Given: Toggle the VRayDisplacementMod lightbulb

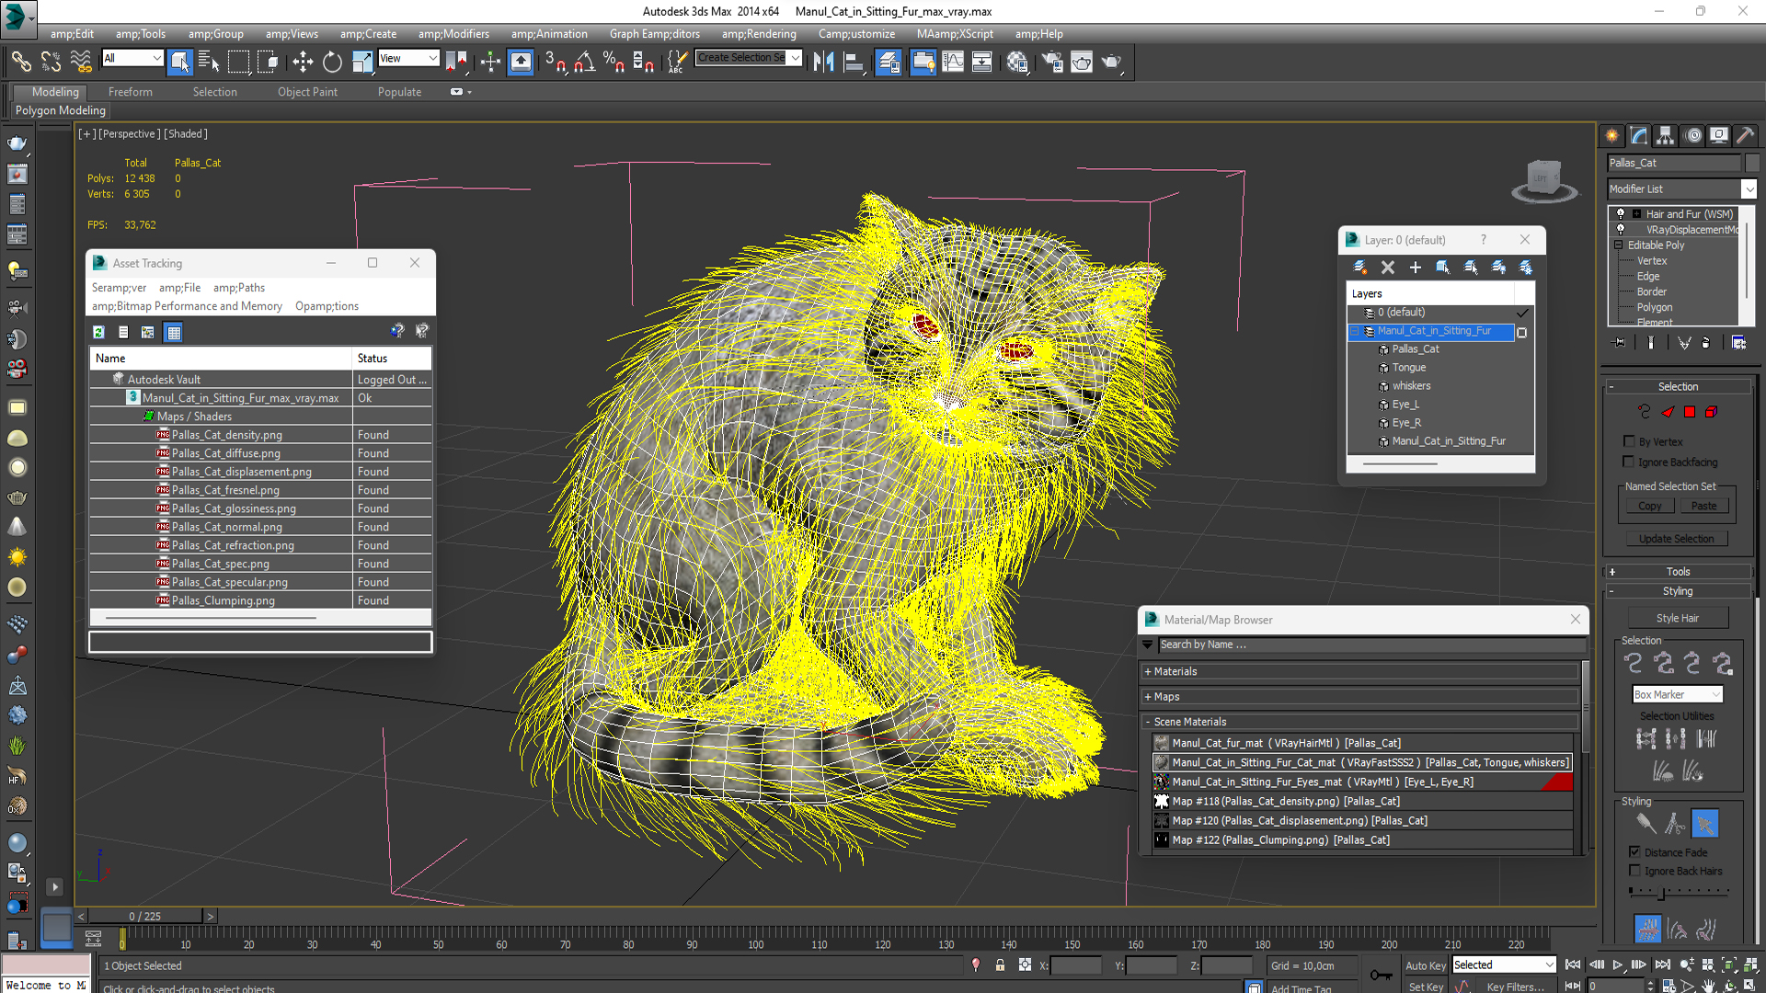Looking at the screenshot, I should coord(1621,229).
